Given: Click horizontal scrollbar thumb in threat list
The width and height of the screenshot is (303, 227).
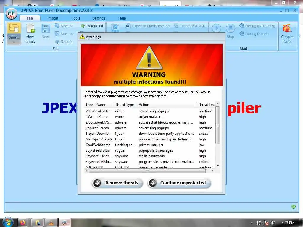Looking at the screenshot, I should click(147, 171).
